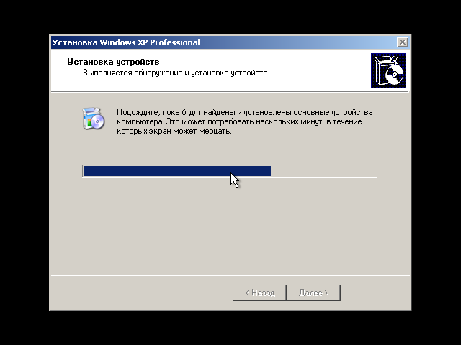Click the small colored setup CD icon beside message
The image size is (461, 345).
point(94,119)
